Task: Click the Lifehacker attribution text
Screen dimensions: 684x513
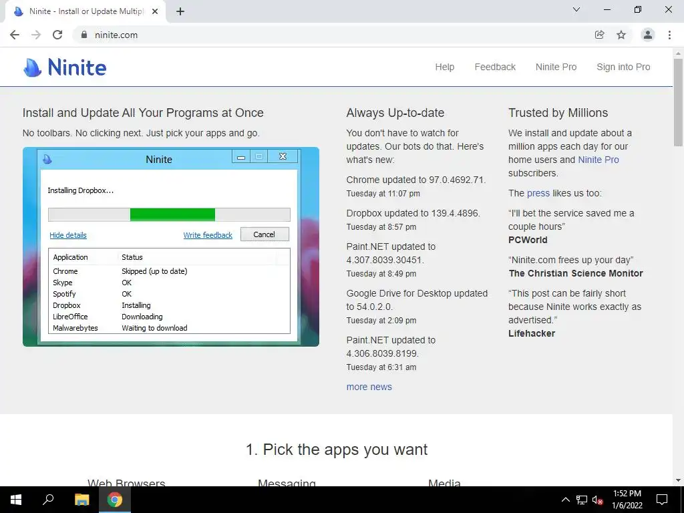Action: 531,334
